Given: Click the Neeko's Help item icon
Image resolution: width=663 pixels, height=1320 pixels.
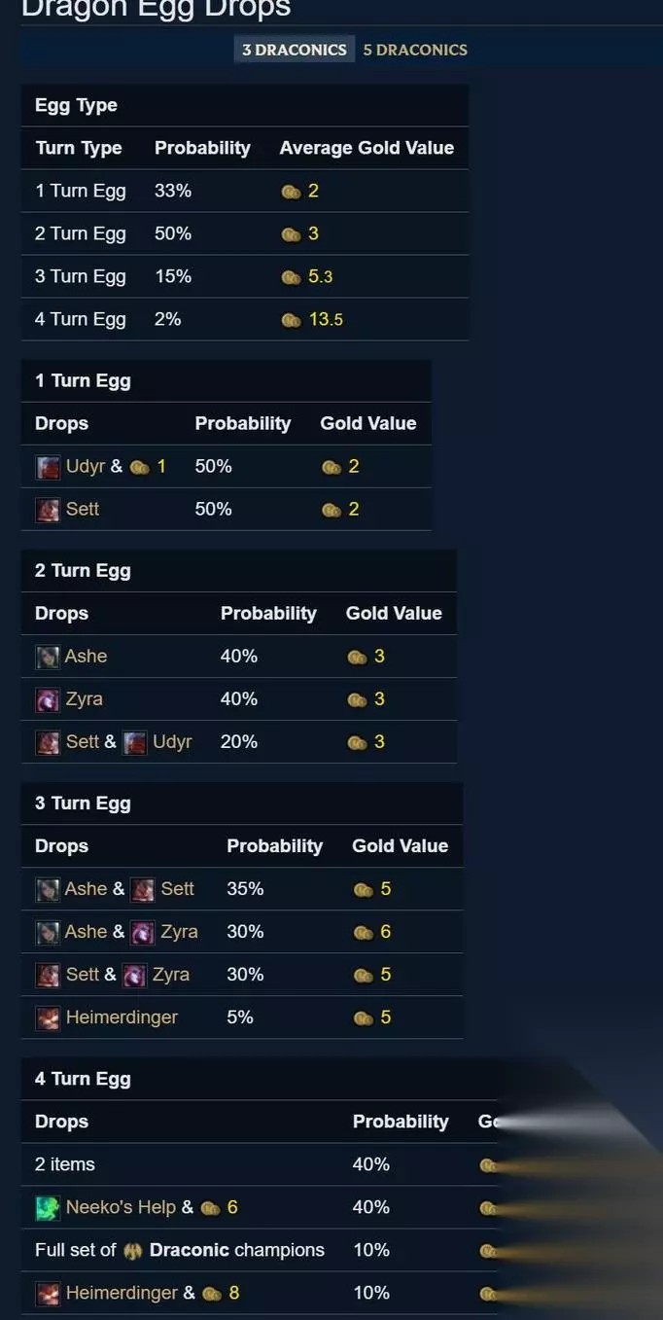Looking at the screenshot, I should 48,1207.
